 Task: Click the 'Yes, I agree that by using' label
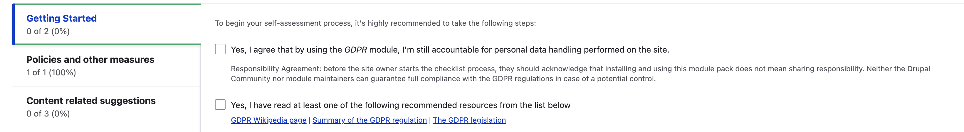284,50
